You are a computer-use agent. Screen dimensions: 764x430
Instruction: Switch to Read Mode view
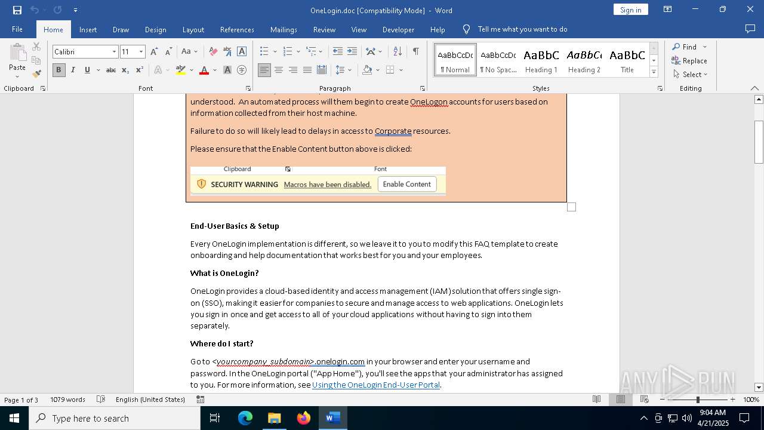(x=596, y=400)
